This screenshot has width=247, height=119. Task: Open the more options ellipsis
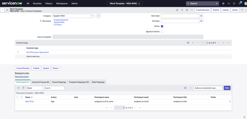[x=192, y=10]
